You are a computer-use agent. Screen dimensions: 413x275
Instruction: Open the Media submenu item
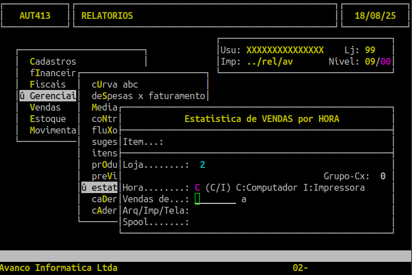tap(104, 107)
